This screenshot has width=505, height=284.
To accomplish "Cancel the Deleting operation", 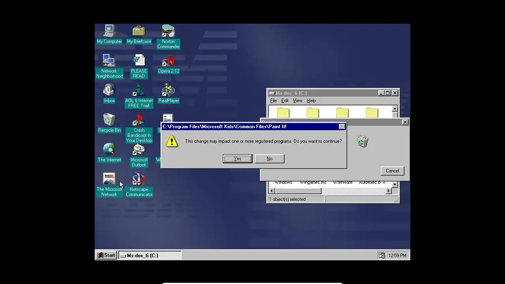I will point(392,171).
